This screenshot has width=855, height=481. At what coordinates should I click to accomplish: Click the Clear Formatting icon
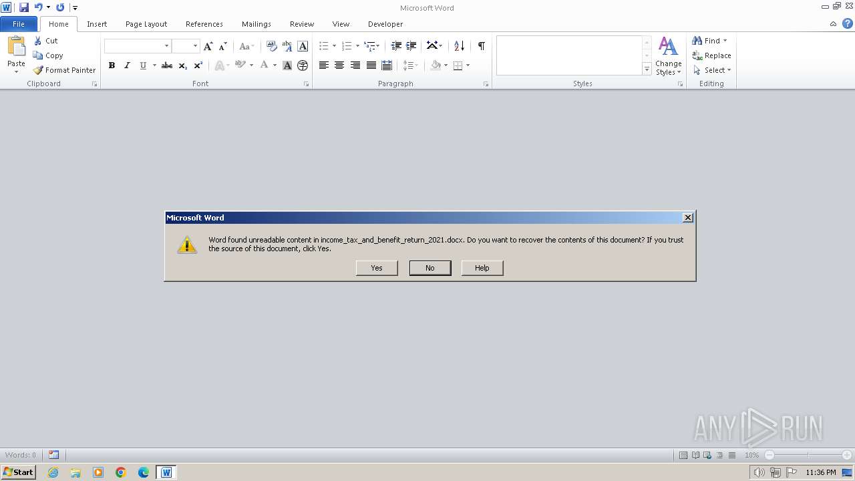(x=272, y=46)
